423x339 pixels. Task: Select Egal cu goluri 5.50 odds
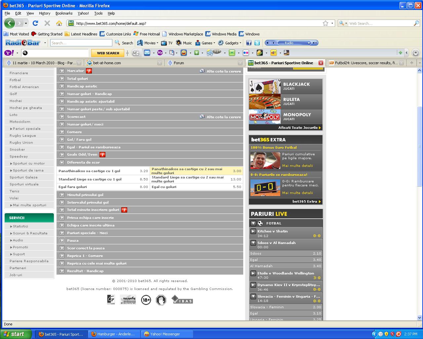[196, 187]
